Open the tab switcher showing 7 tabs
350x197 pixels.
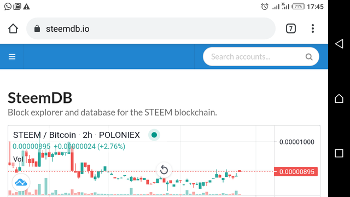click(x=290, y=28)
